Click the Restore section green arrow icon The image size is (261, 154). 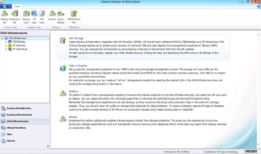click(63, 93)
